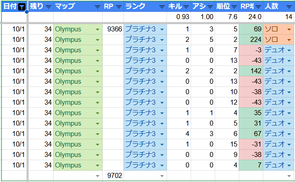295x182 pixels.
Task: Expand the empty 人数 dropdown in the bottom row
Action: click(289, 175)
